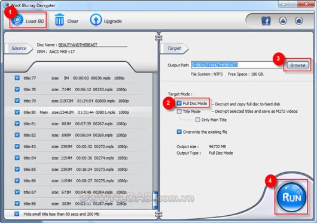This screenshot has width=317, height=223.
Task: Uncheck title:78 checkbox
Action: coord(17,89)
